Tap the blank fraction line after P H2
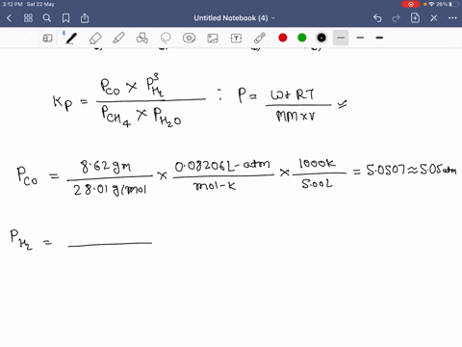The width and height of the screenshot is (462, 347). point(110,245)
